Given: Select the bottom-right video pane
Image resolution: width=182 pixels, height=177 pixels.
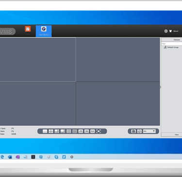Looking at the screenshot, I should (x=118, y=103).
